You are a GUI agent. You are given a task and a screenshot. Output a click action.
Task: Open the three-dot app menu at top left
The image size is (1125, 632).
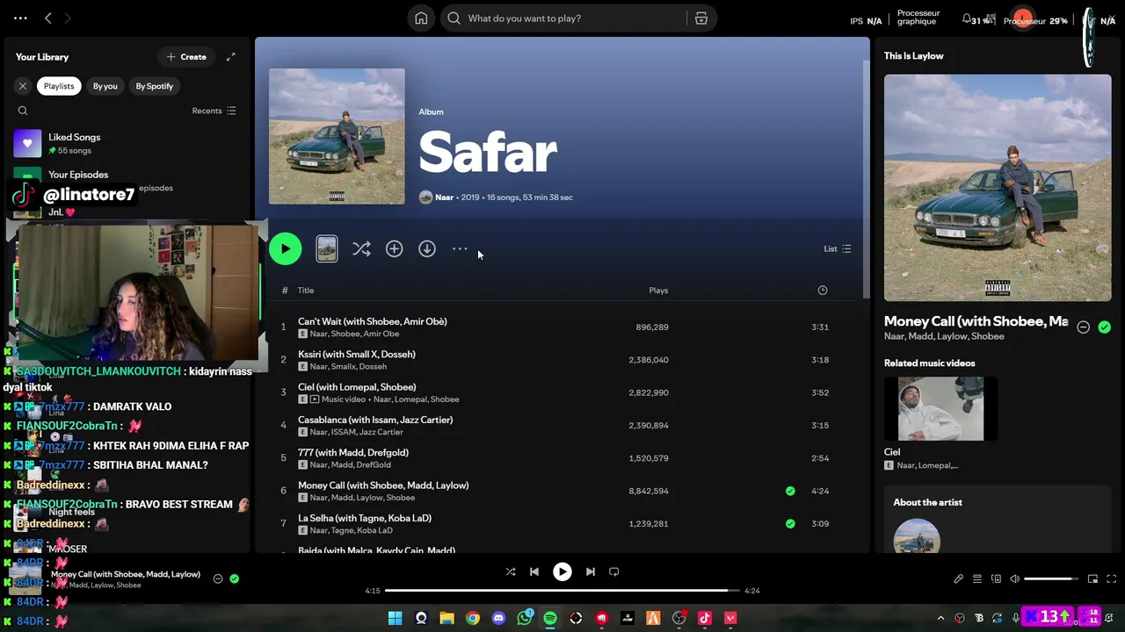coord(20,18)
